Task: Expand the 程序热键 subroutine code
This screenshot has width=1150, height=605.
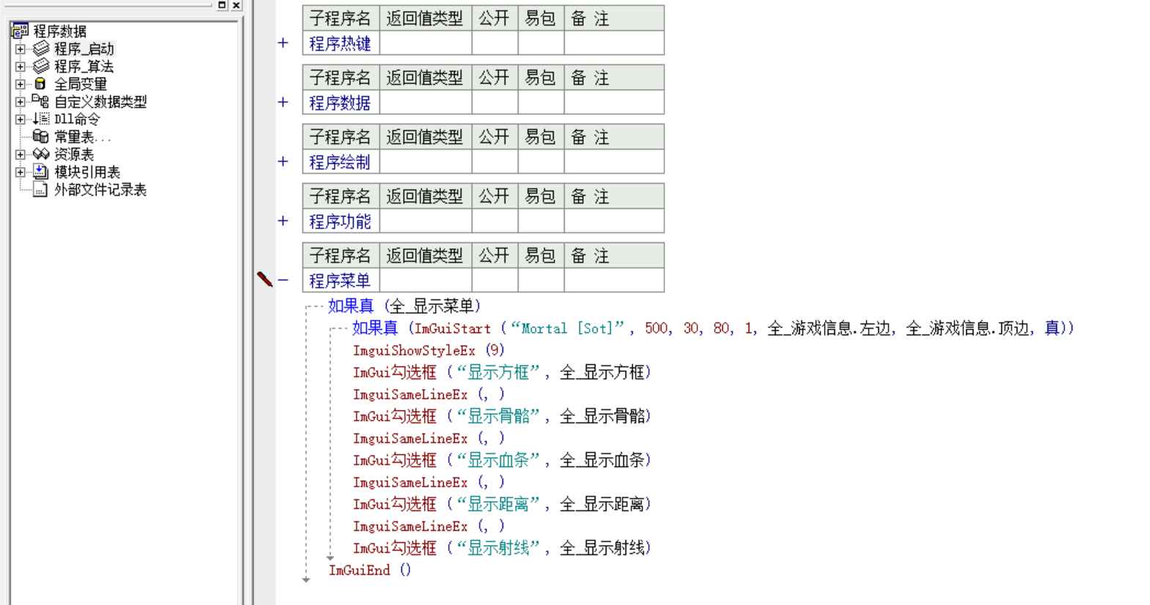Action: [283, 43]
